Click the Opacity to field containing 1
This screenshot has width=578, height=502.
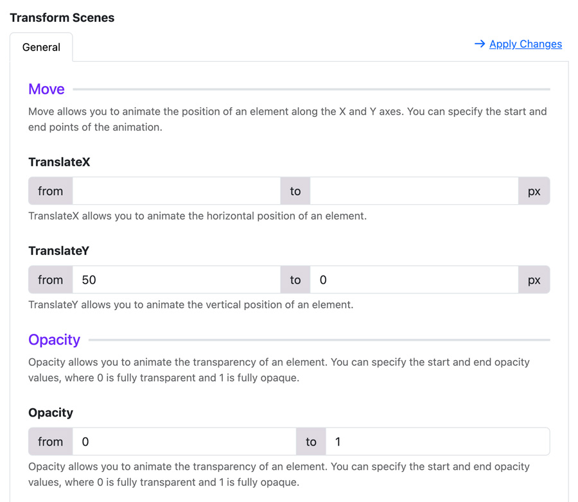point(438,442)
